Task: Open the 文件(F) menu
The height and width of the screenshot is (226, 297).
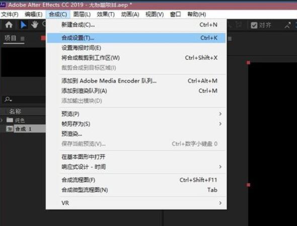Action: click(x=10, y=15)
